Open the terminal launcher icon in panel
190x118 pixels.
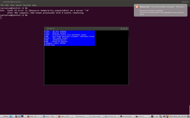point(22,116)
